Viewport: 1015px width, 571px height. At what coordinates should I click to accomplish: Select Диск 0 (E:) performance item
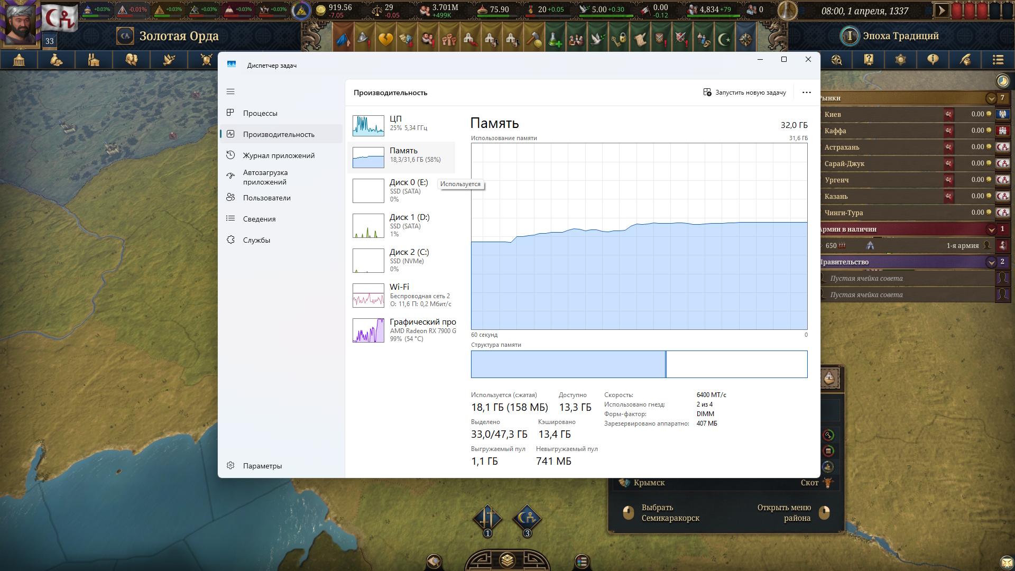pyautogui.click(x=401, y=190)
